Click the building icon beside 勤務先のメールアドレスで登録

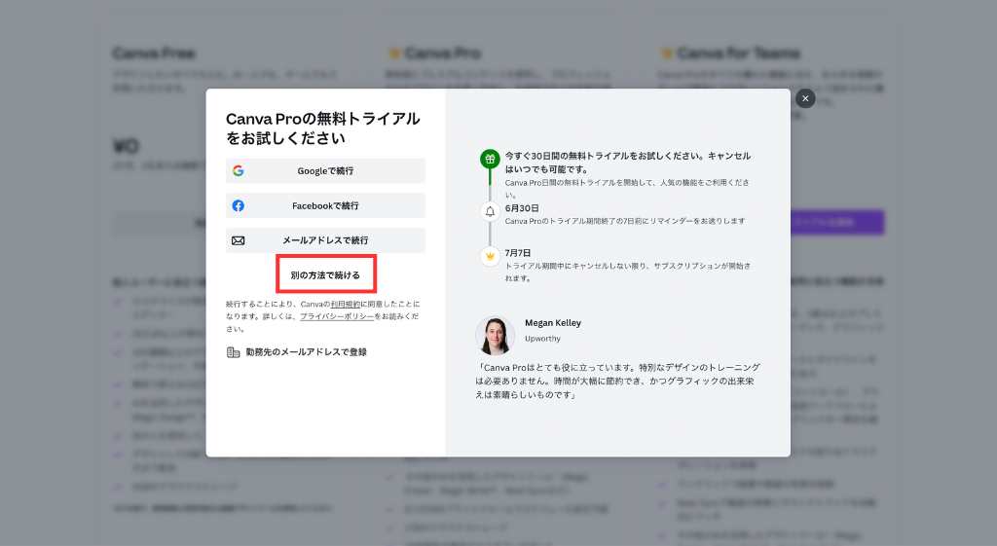(233, 352)
